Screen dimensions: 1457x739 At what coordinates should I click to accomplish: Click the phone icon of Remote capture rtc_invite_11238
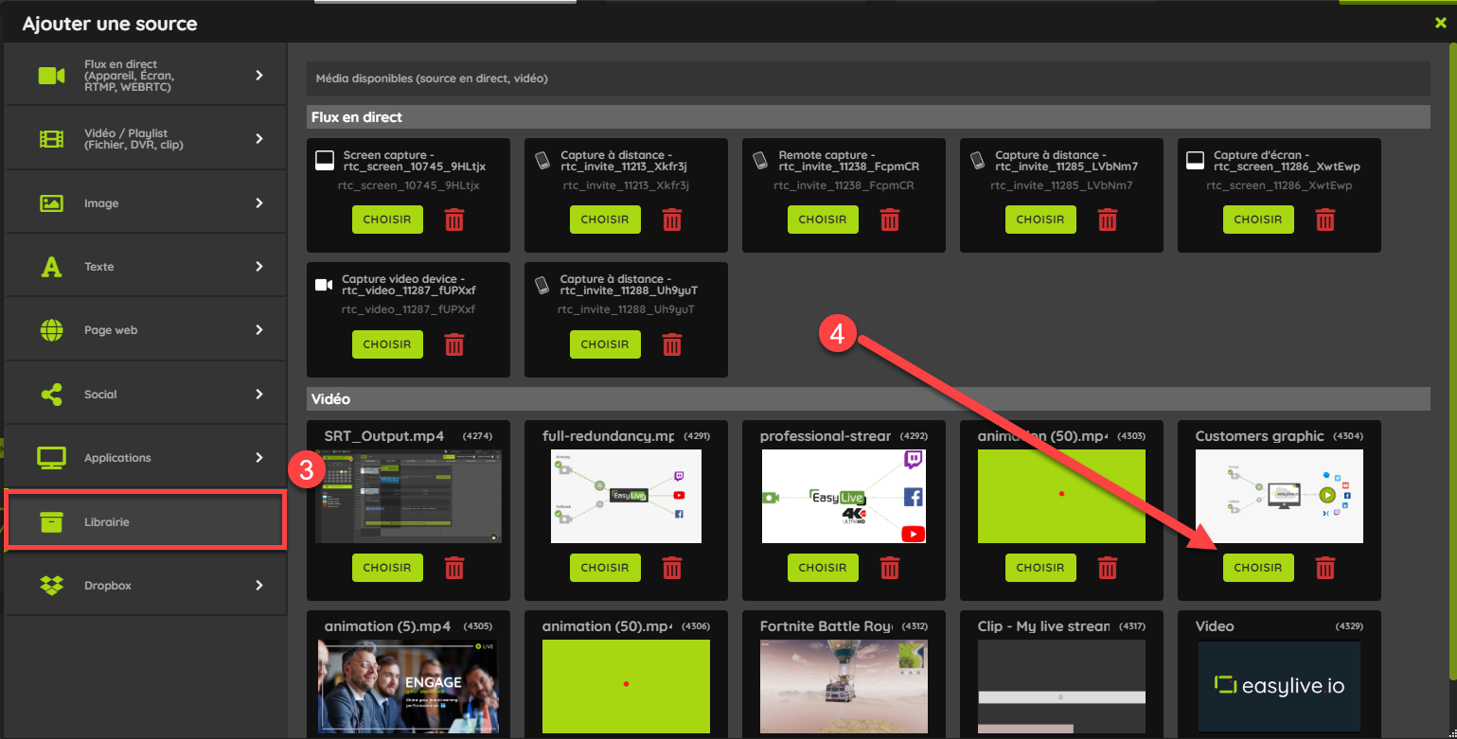[x=759, y=160]
